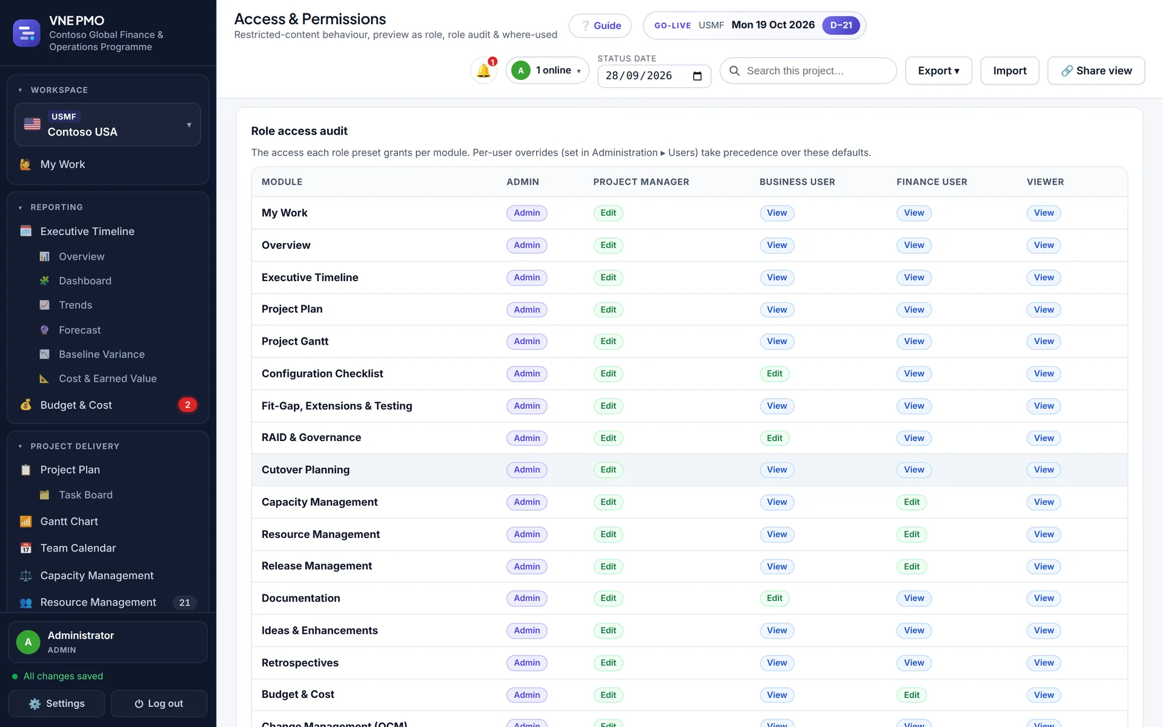Open the 1 online users dropdown

548,70
